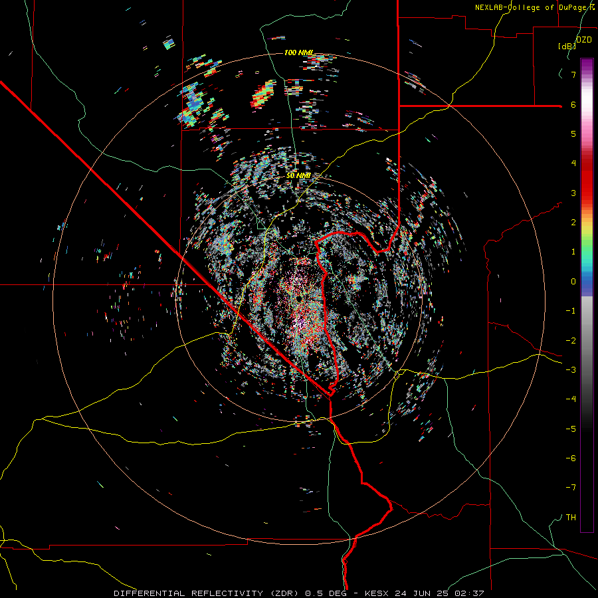Click the "100 NMI" range ring label
598x598 pixels.
tap(298, 52)
